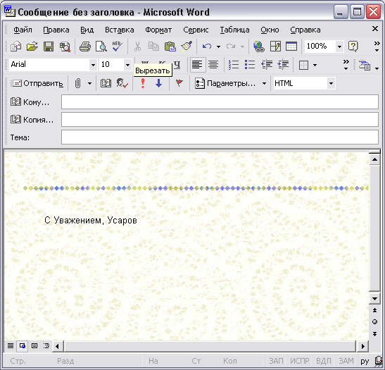Open the HTML message format dropdown
This screenshot has height=370, width=385.
(331, 83)
